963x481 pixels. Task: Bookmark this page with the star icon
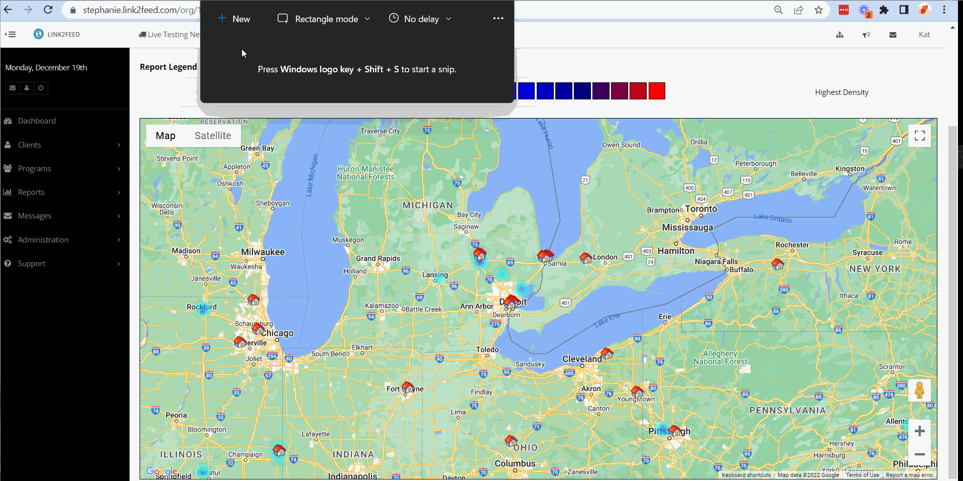pyautogui.click(x=818, y=10)
